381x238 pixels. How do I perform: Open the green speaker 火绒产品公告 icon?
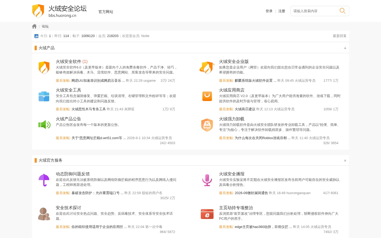pyautogui.click(x=44, y=125)
